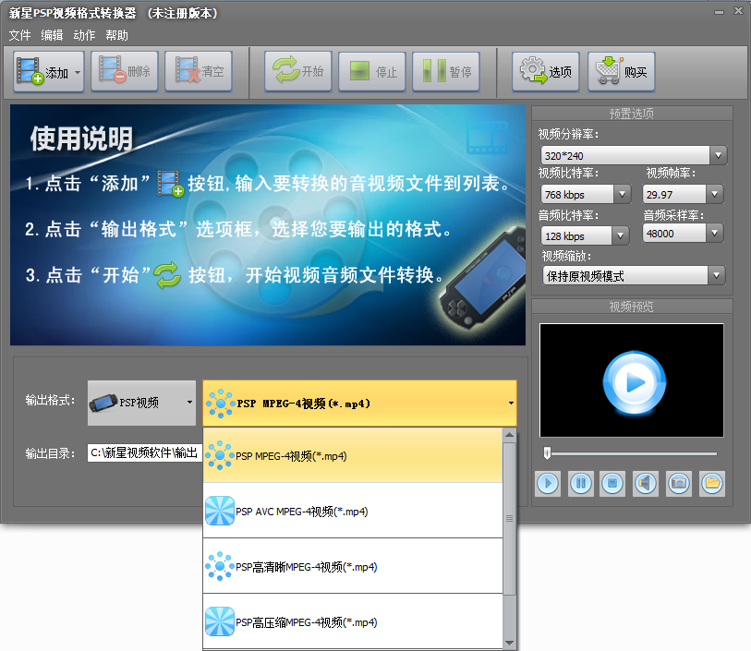Screen dimensions: 751x651
Task: Click the 输出目录 path input field
Action: tap(145, 452)
